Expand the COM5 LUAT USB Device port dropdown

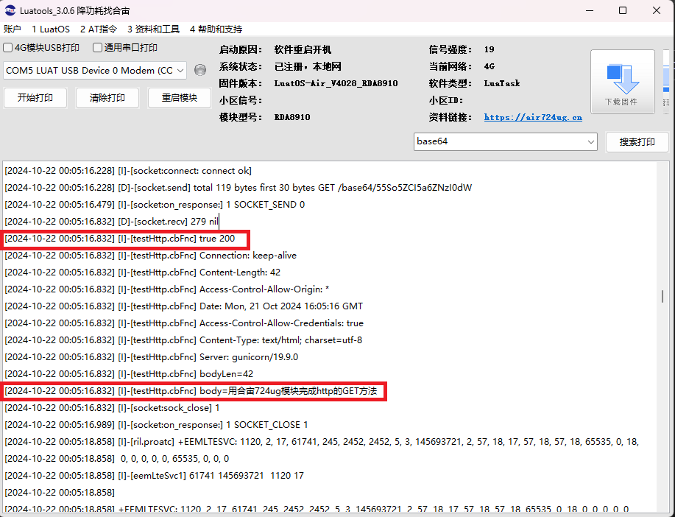(180, 71)
